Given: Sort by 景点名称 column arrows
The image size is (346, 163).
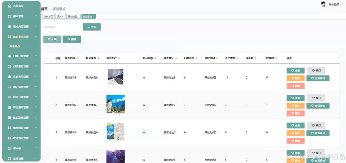Looking at the screenshot, I should coord(77,58).
